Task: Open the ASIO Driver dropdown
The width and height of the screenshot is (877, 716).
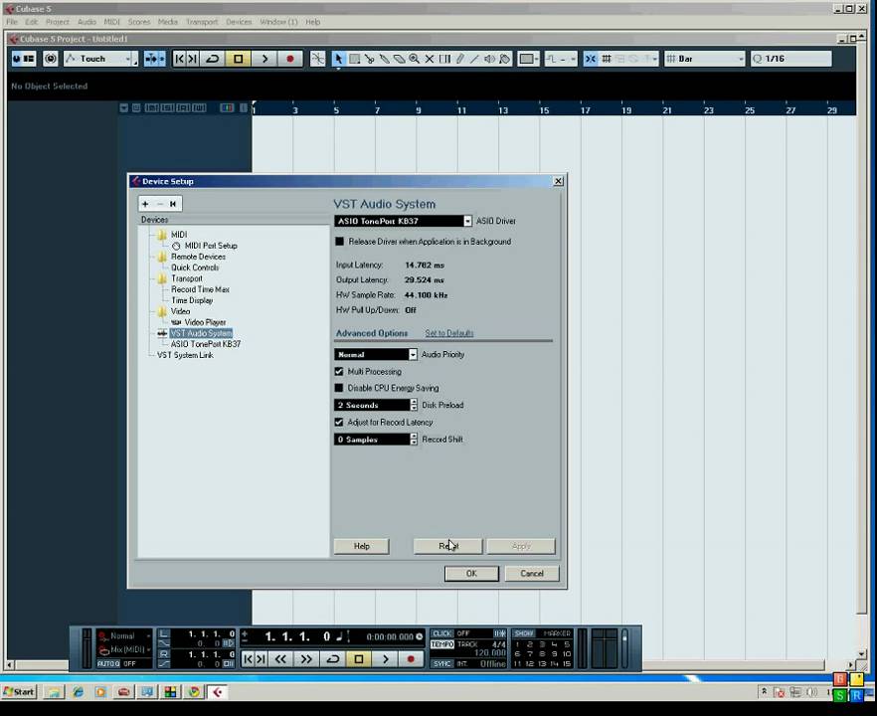Action: click(x=467, y=221)
